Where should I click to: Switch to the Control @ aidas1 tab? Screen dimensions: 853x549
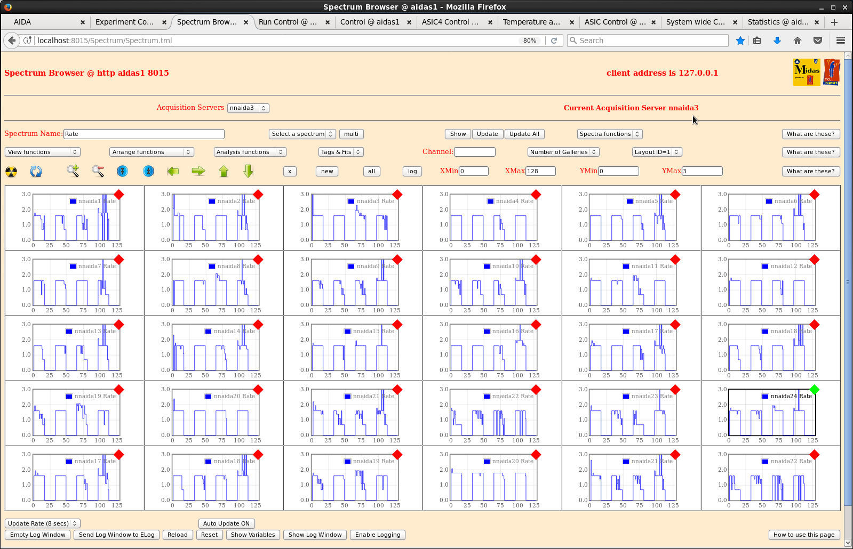pos(370,22)
